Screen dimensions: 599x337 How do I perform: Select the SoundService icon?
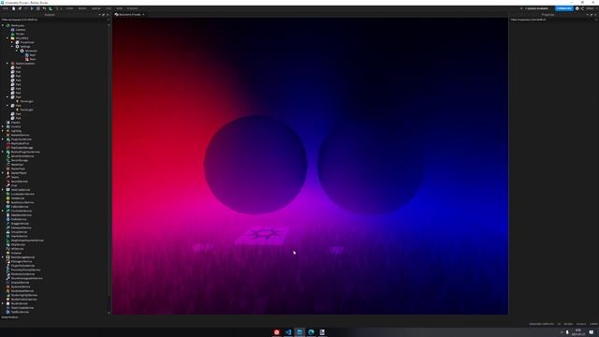click(8, 181)
